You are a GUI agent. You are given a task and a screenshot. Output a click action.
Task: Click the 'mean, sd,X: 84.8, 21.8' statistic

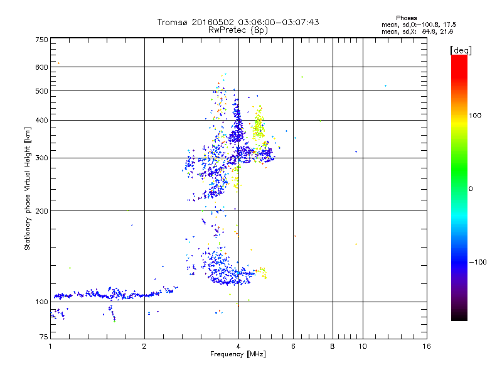coord(417,31)
